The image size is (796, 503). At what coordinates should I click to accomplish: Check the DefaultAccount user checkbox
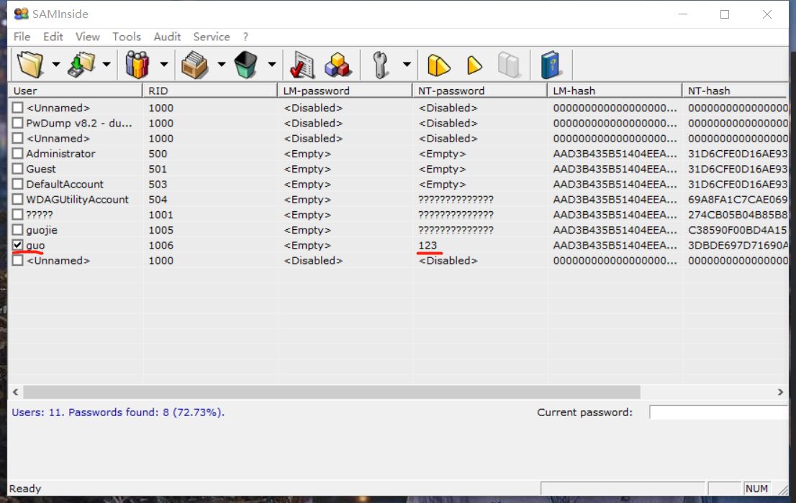(18, 183)
